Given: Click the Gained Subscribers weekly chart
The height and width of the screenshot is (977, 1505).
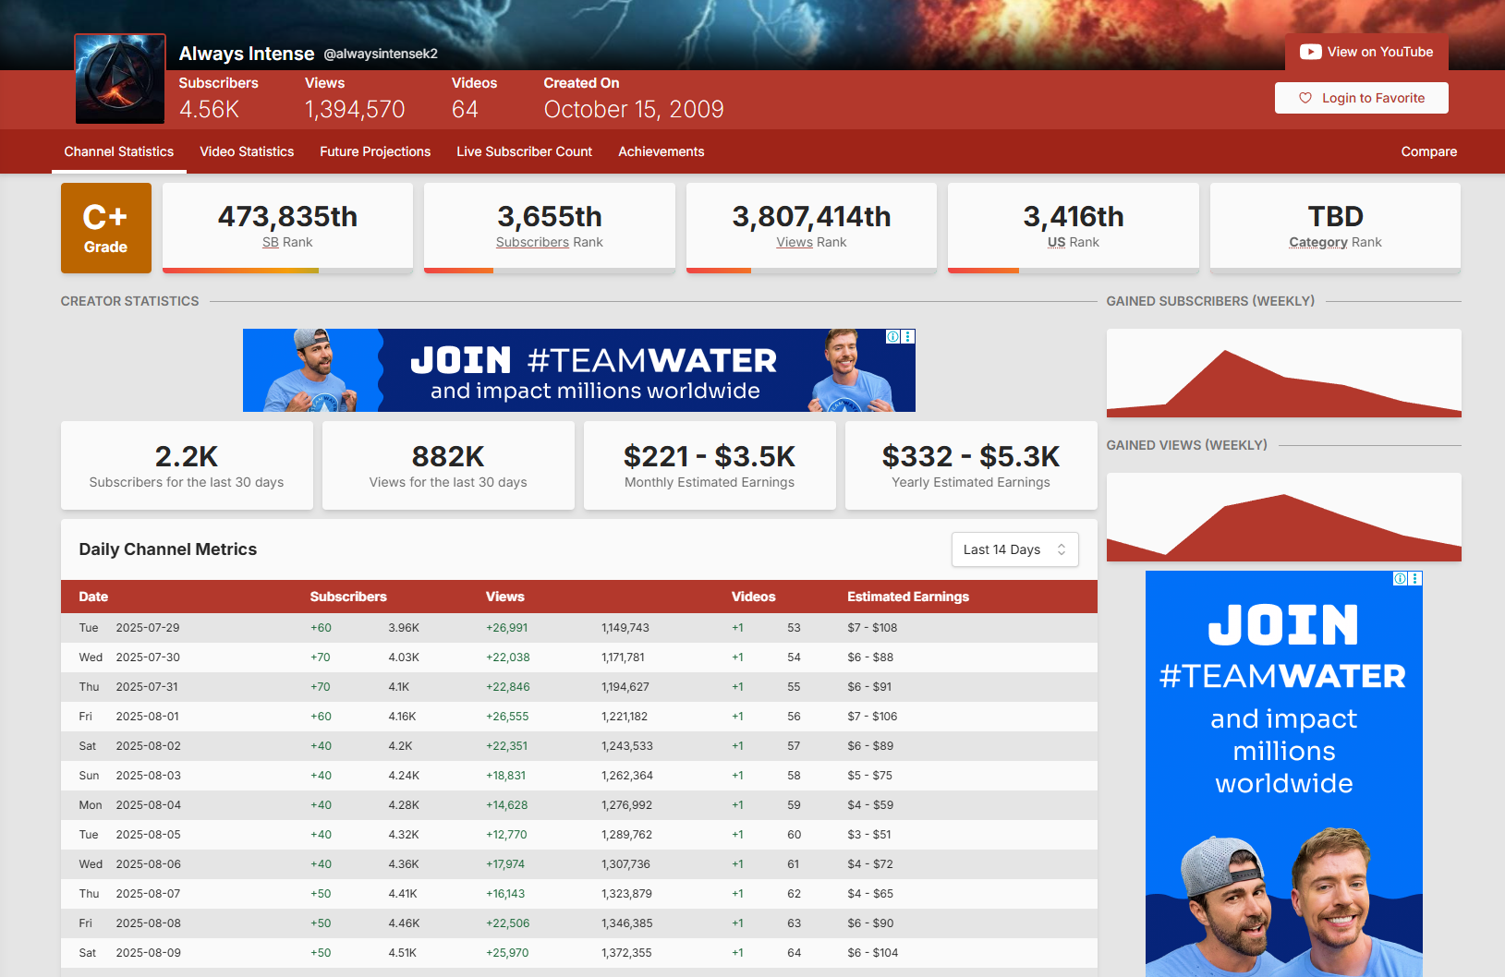Looking at the screenshot, I should tap(1283, 373).
